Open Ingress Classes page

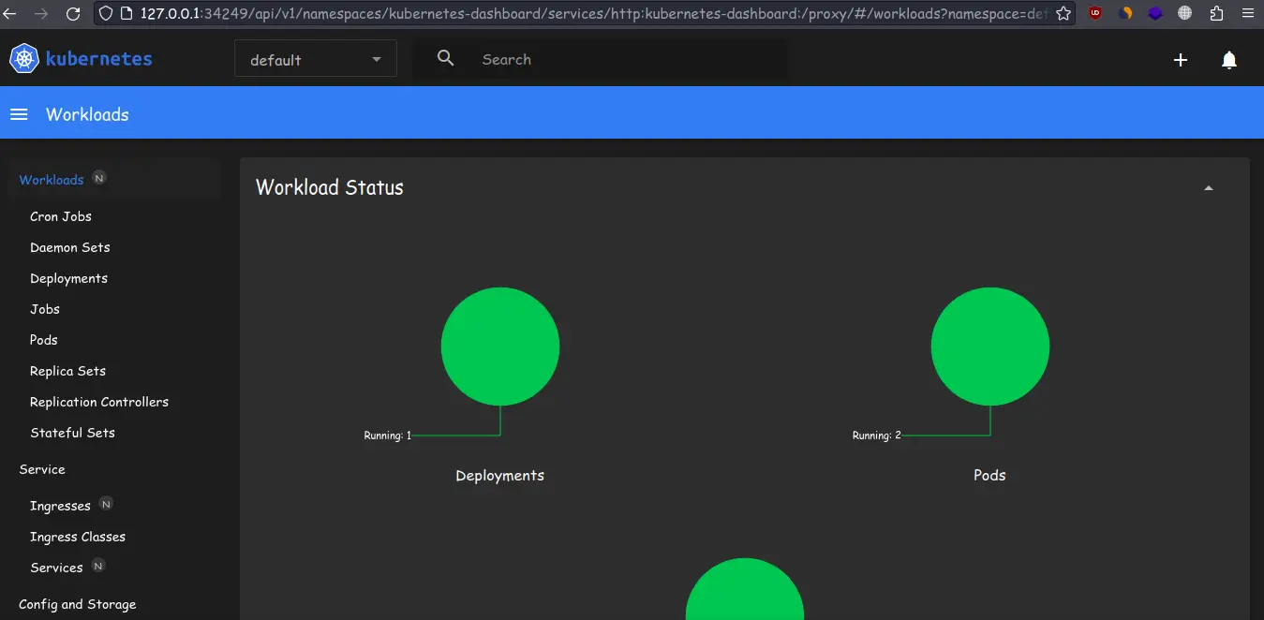(78, 537)
